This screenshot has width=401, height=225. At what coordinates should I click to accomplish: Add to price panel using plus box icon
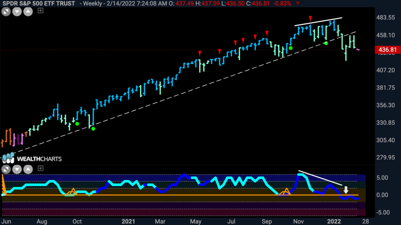click(40, 11)
